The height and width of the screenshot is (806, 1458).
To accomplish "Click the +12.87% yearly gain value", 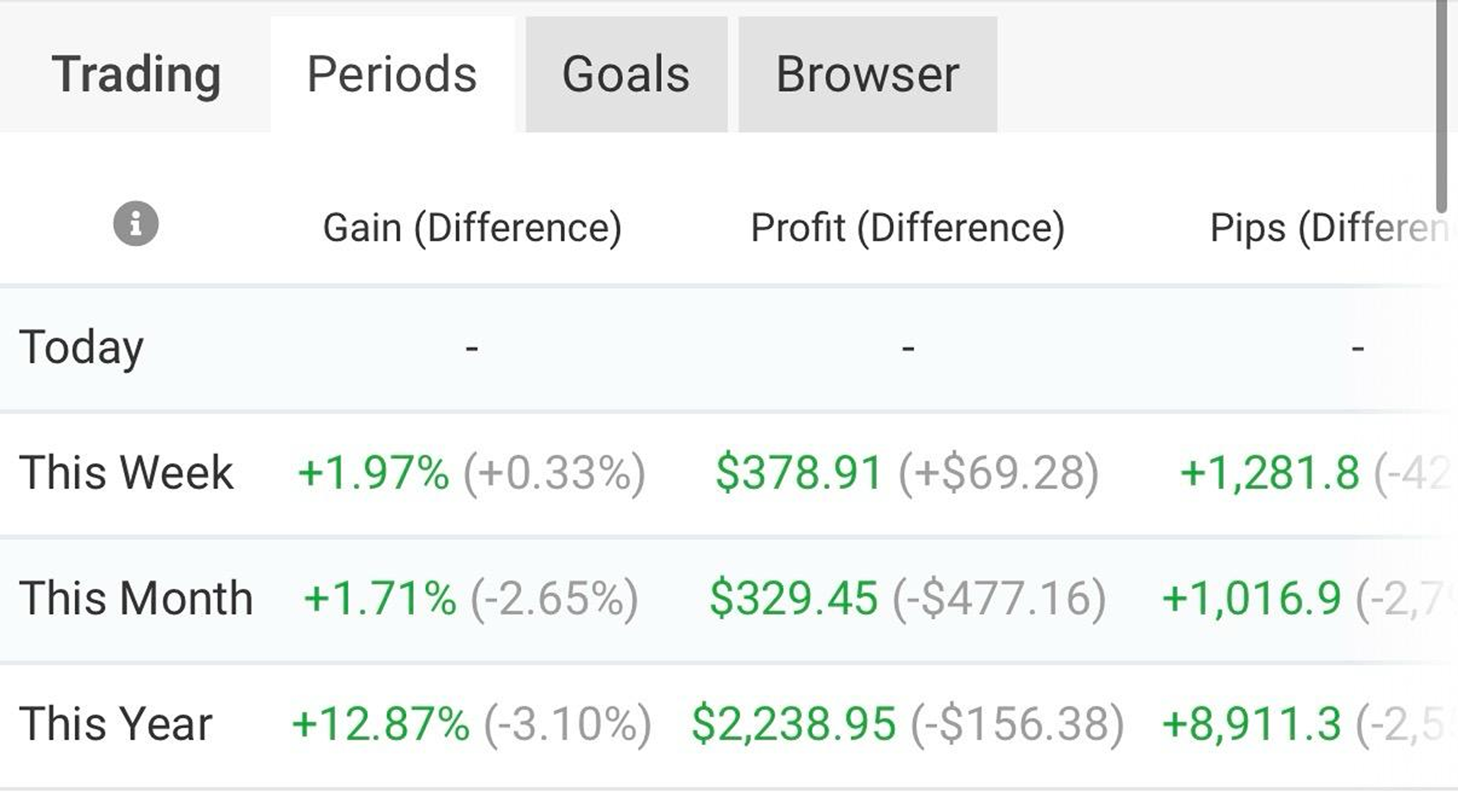I will (381, 724).
